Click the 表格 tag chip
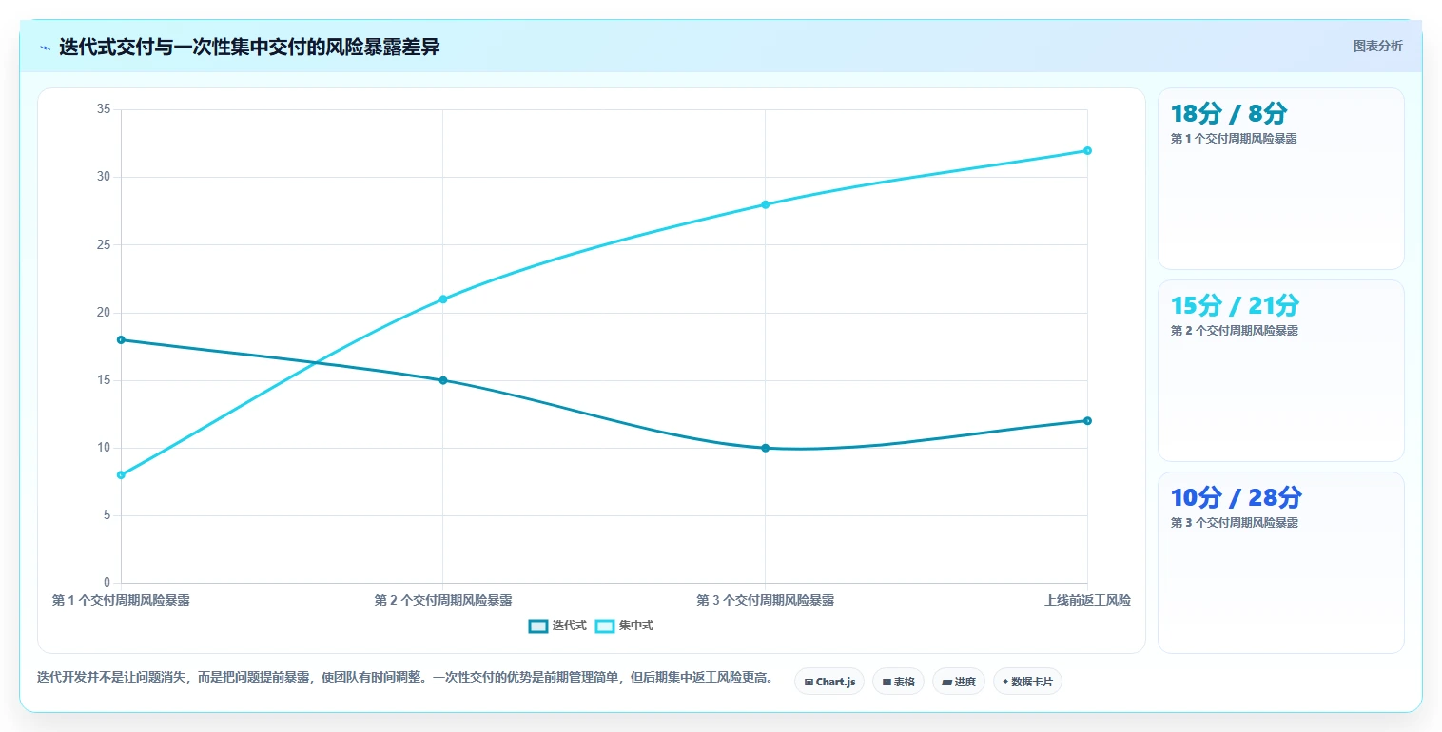 [898, 682]
